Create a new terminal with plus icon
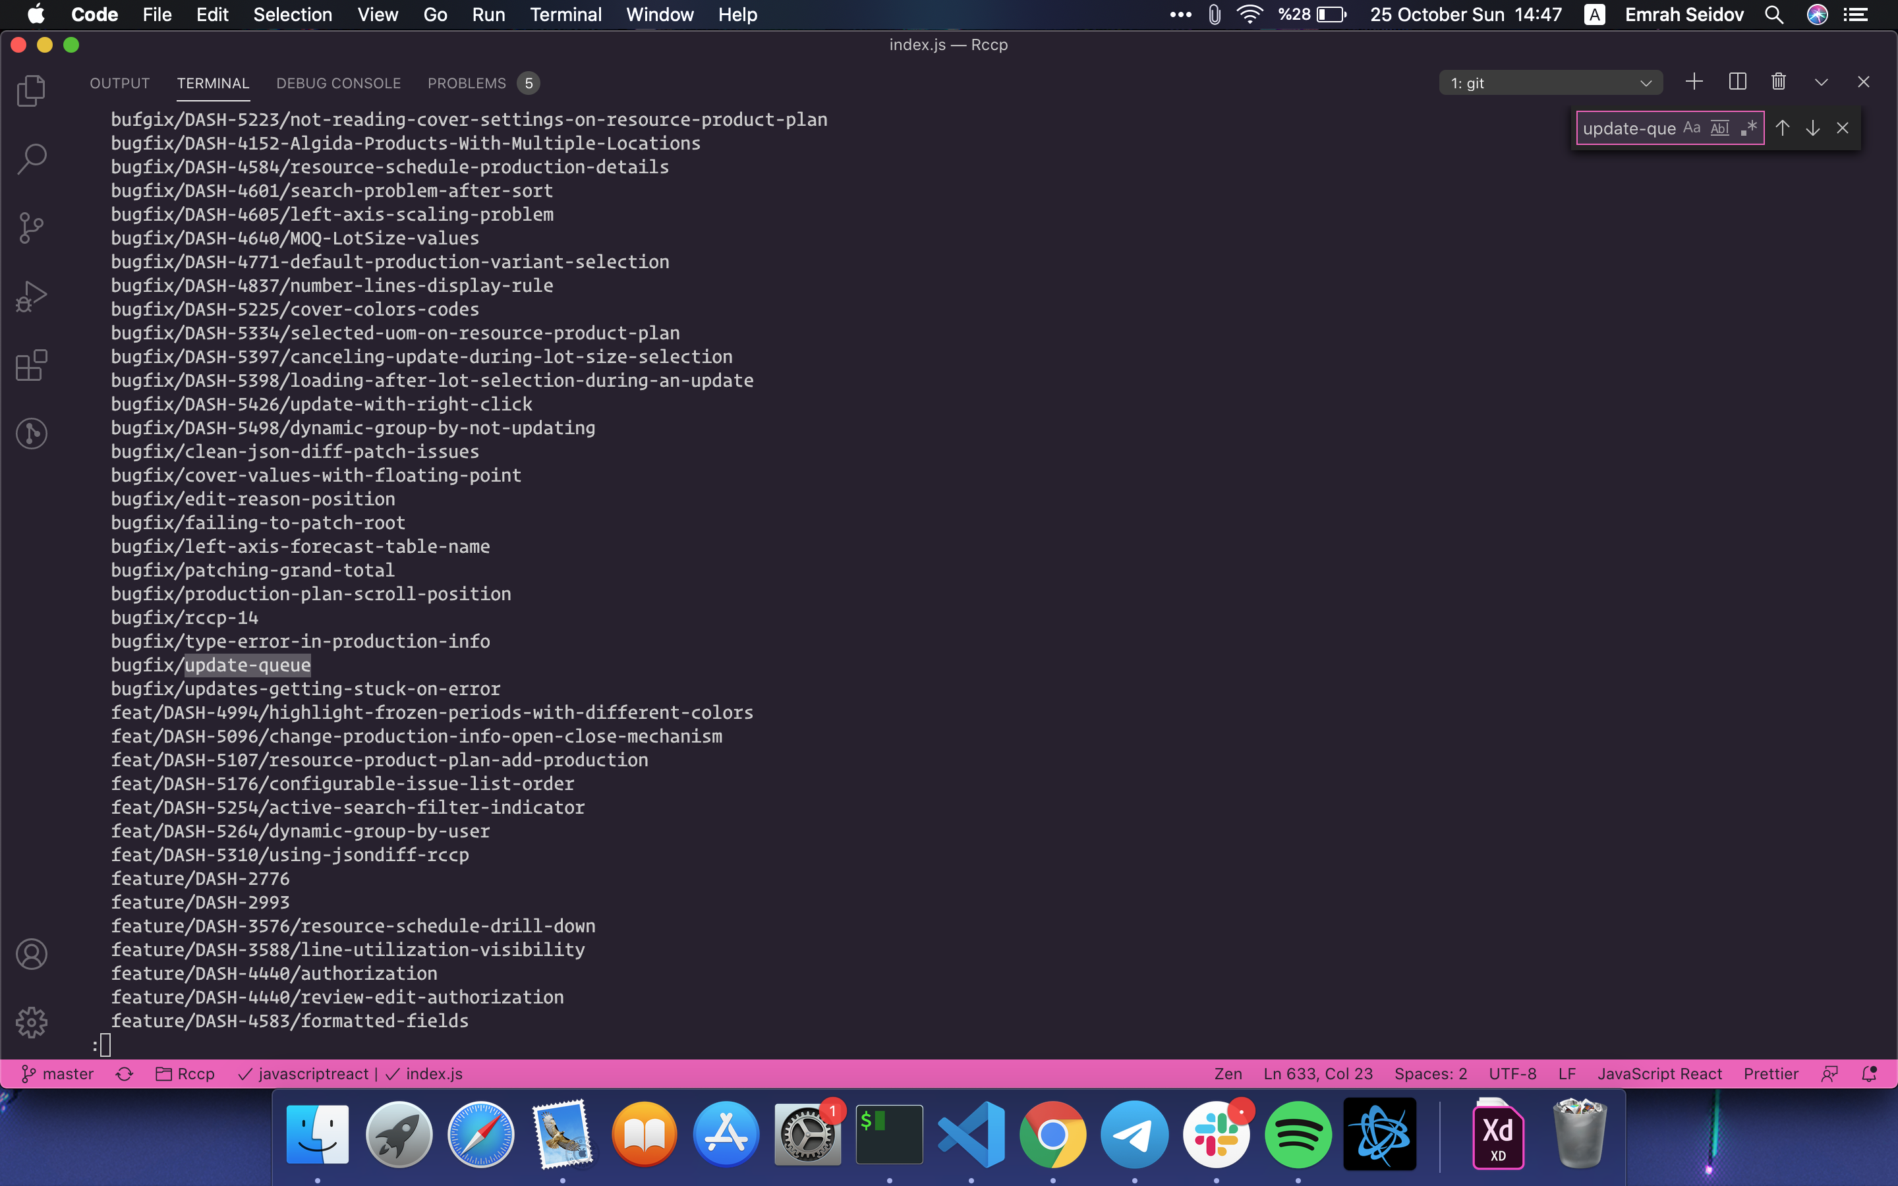 (1694, 82)
